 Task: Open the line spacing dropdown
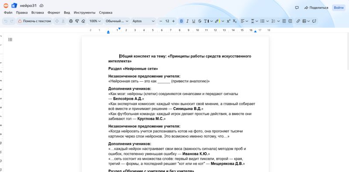254,21
